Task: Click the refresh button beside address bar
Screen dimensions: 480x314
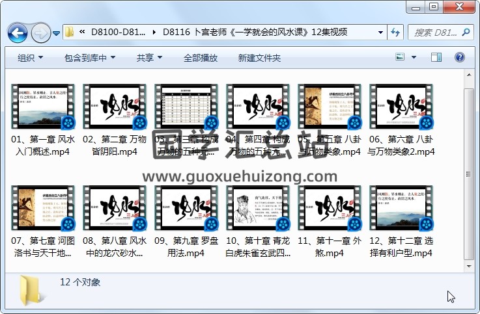Action: 395,32
